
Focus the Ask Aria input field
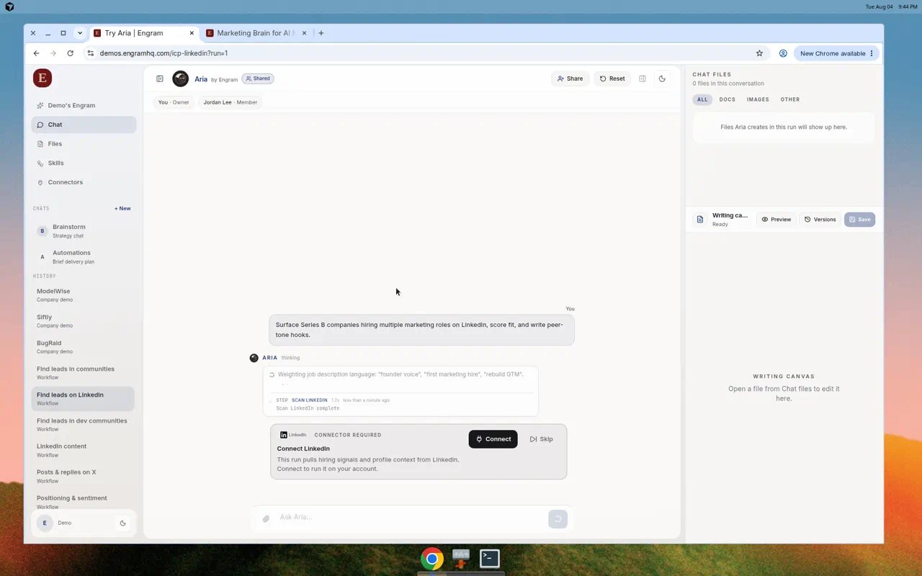coord(411,518)
